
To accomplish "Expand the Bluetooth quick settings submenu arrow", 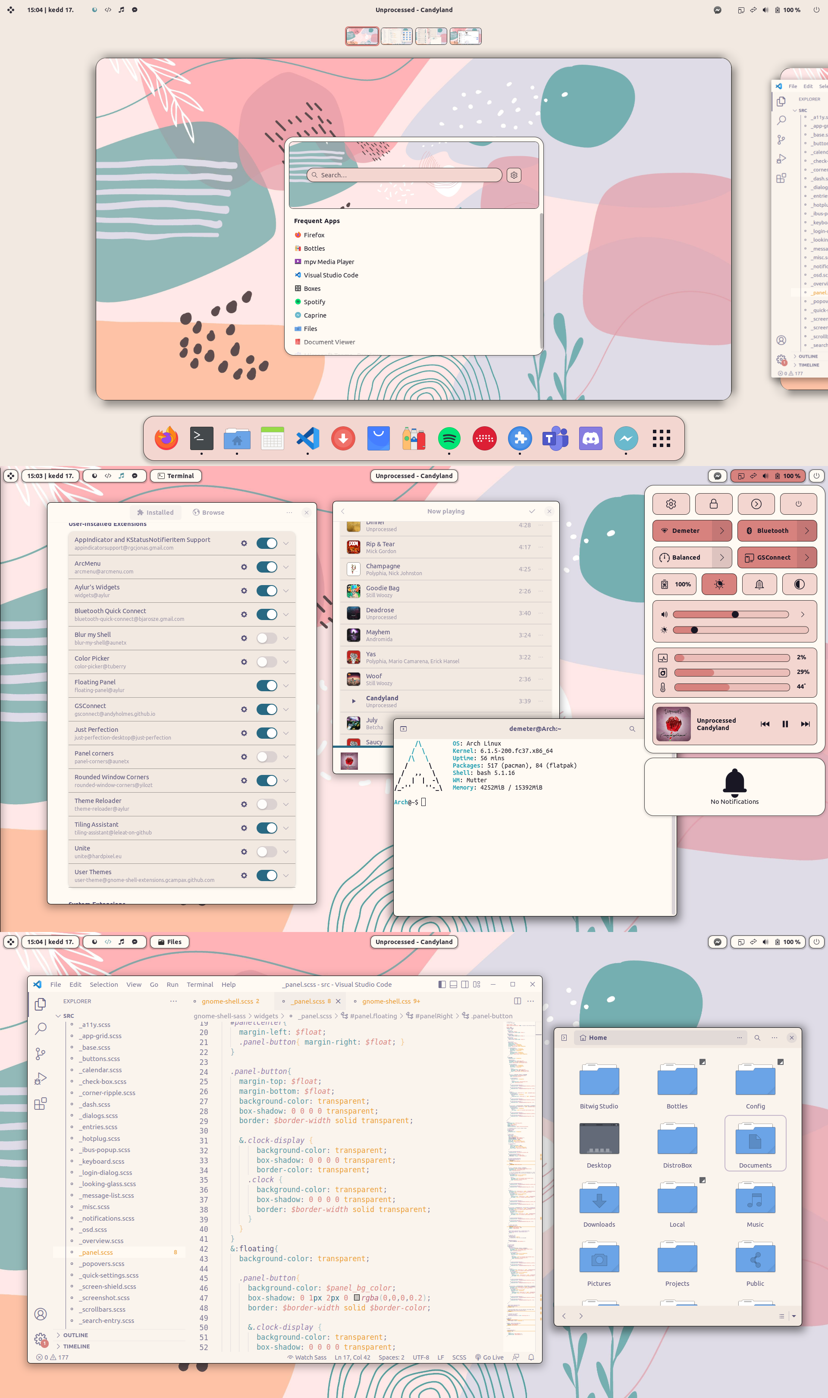I will pos(807,531).
